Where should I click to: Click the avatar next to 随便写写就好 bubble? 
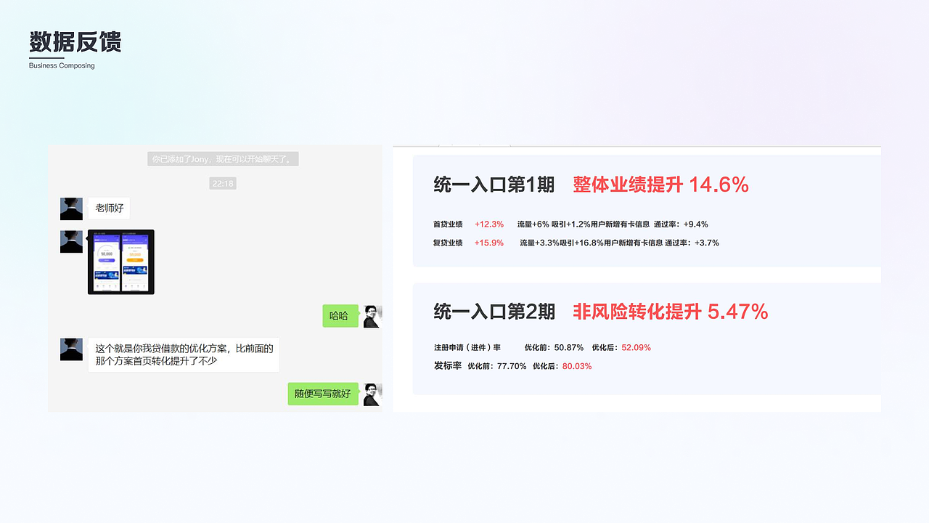coord(371,394)
